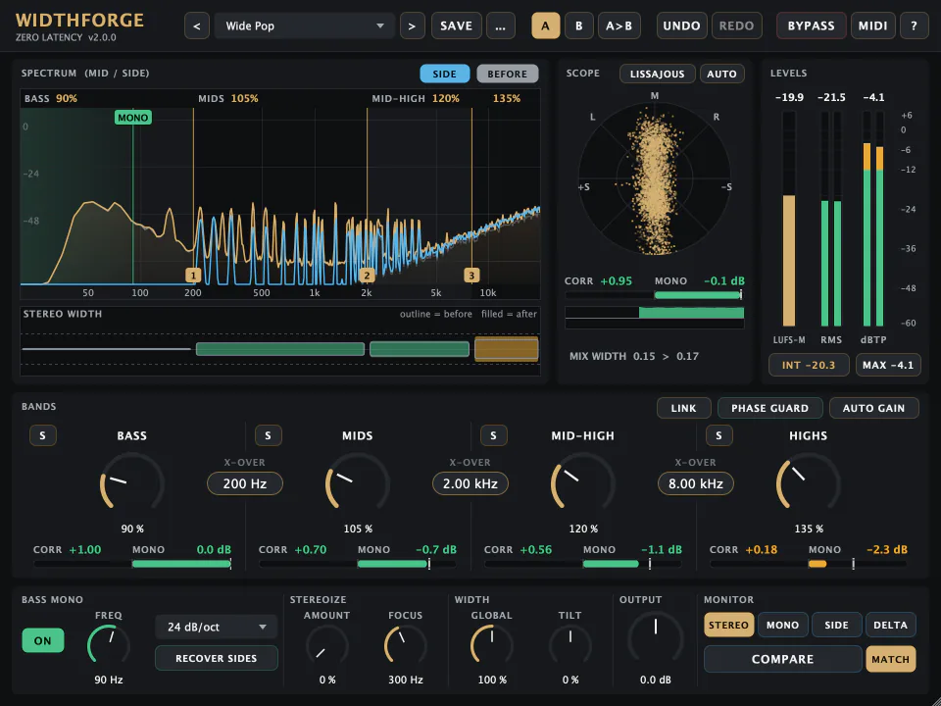Click the 135 % highs value
Viewport: 941px width, 706px height.
(809, 529)
